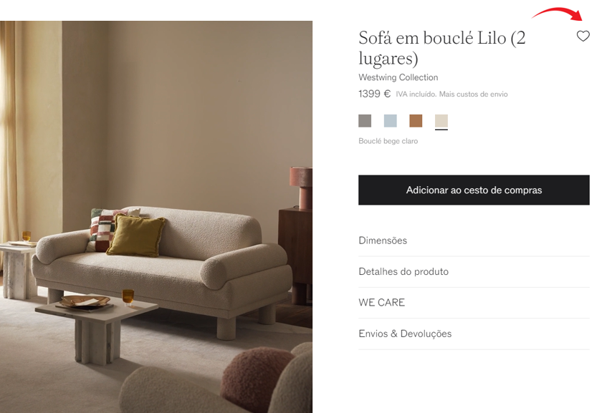The image size is (597, 413).
Task: Click the Sofá em bouclé Lilo title
Action: click(x=441, y=48)
